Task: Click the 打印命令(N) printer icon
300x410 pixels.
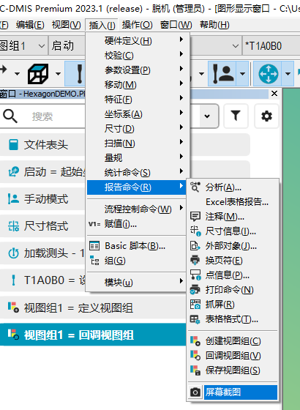Action: [x=195, y=290]
